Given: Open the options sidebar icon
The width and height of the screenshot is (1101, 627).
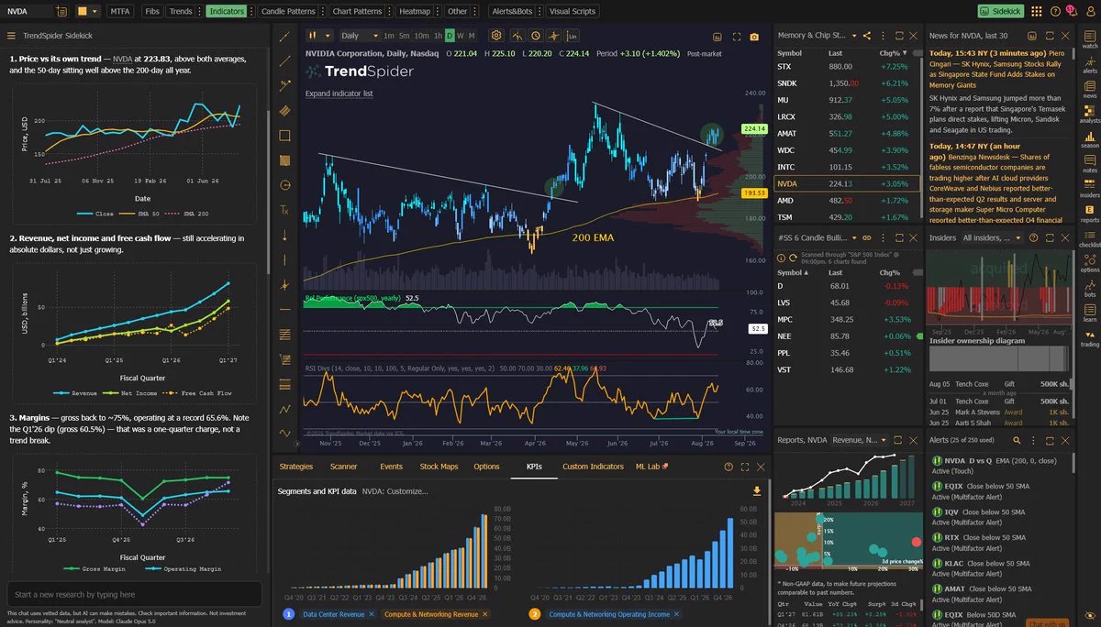Looking at the screenshot, I should point(1089,261).
